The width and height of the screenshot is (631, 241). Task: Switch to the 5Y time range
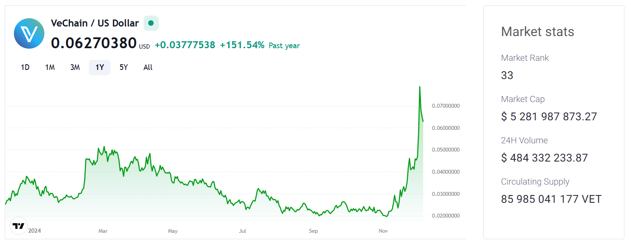124,67
